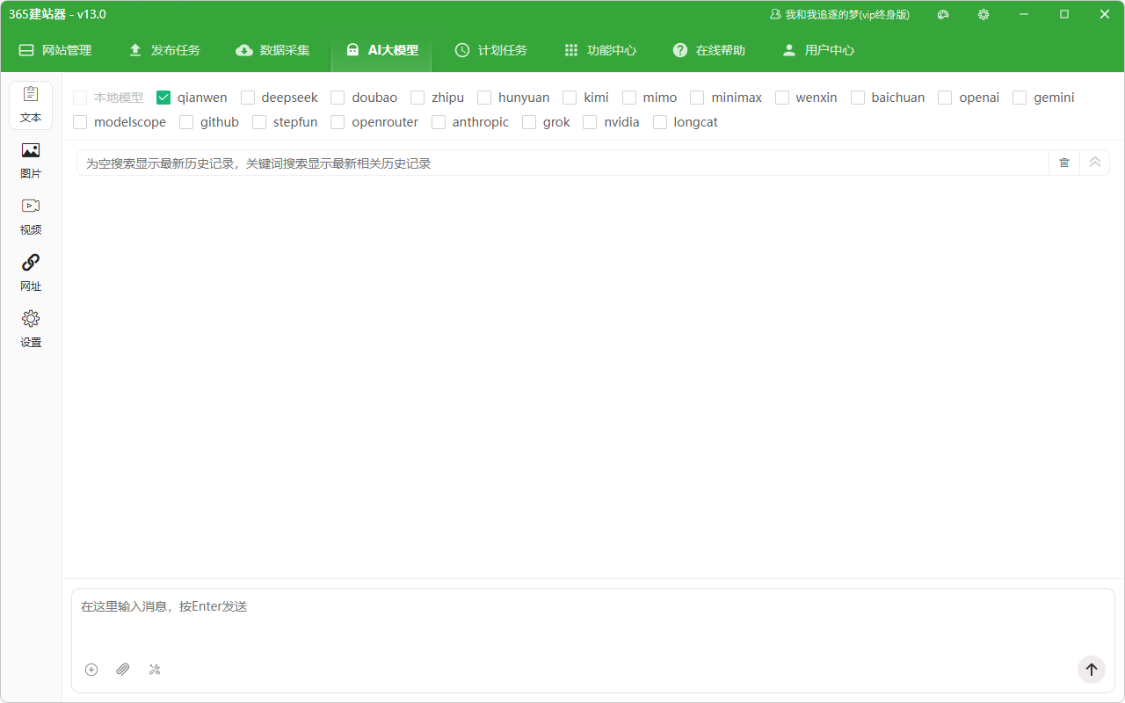Enable the openai checkbox
The height and width of the screenshot is (703, 1125).
(945, 98)
